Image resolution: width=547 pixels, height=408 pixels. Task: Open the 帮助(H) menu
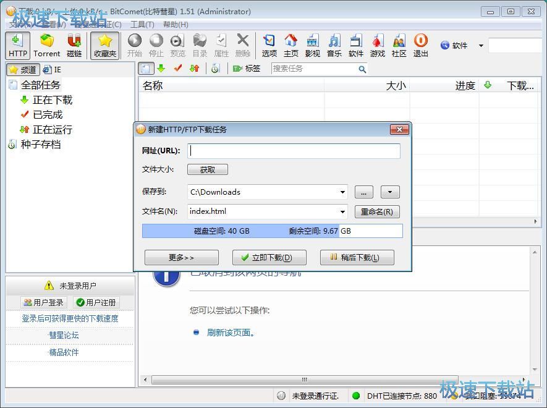176,25
